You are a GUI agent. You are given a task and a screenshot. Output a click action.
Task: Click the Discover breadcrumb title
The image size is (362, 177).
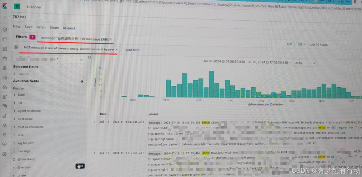coord(34,7)
